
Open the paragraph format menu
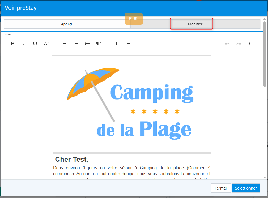click(x=99, y=44)
